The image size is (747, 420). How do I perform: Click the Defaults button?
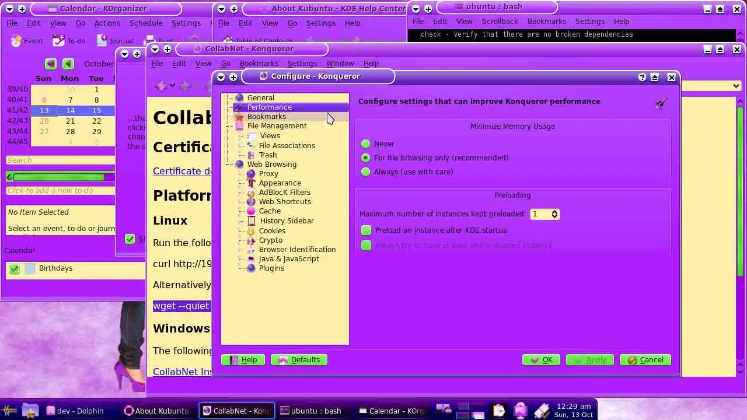click(x=299, y=359)
